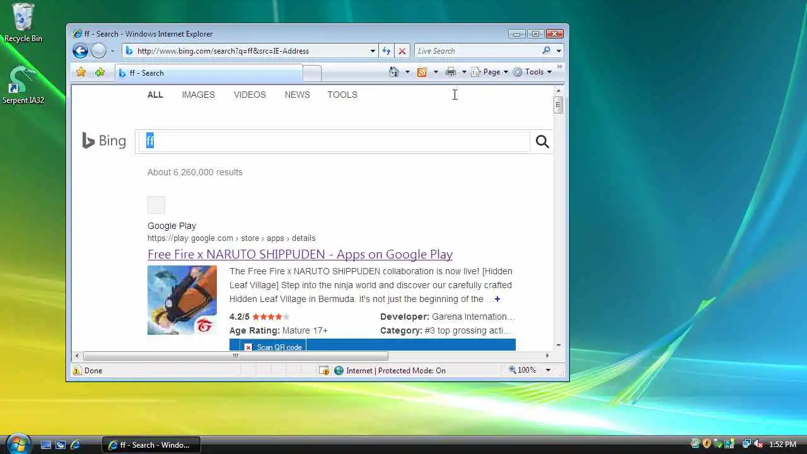807x454 pixels.
Task: Switch to the IMAGES tab
Action: pyautogui.click(x=198, y=95)
